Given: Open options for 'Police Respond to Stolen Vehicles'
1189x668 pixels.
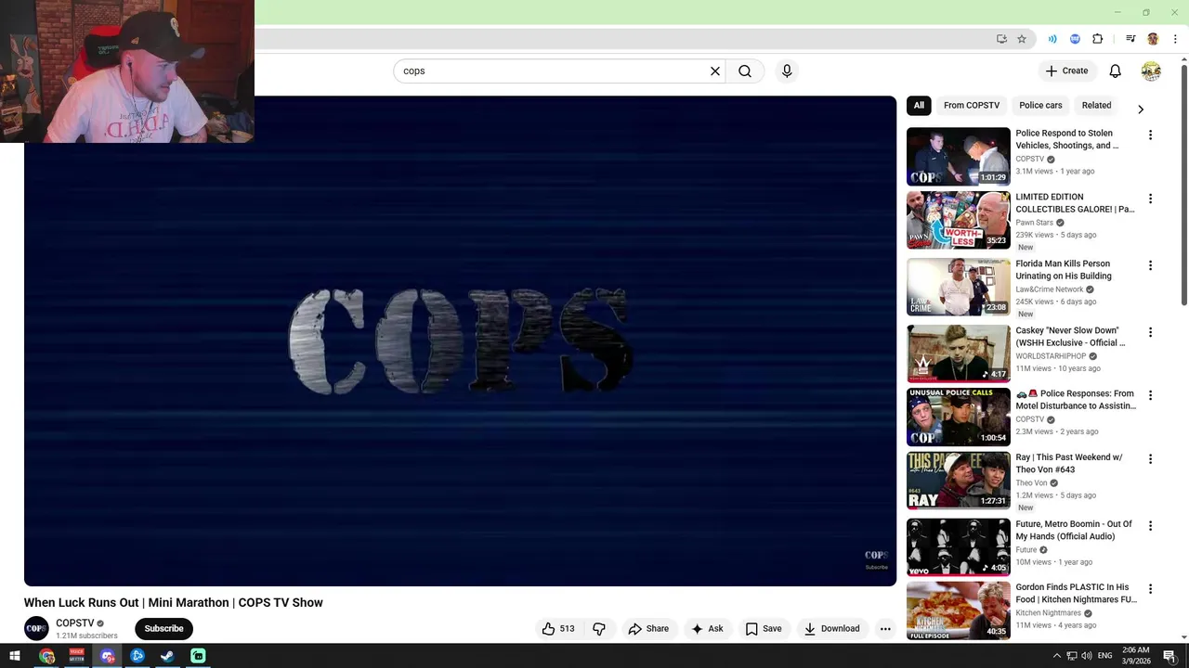Looking at the screenshot, I should pos(1150,135).
